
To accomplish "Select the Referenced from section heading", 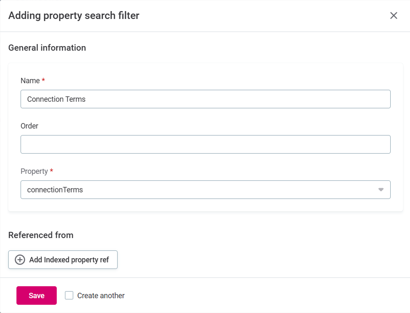I will click(x=41, y=235).
